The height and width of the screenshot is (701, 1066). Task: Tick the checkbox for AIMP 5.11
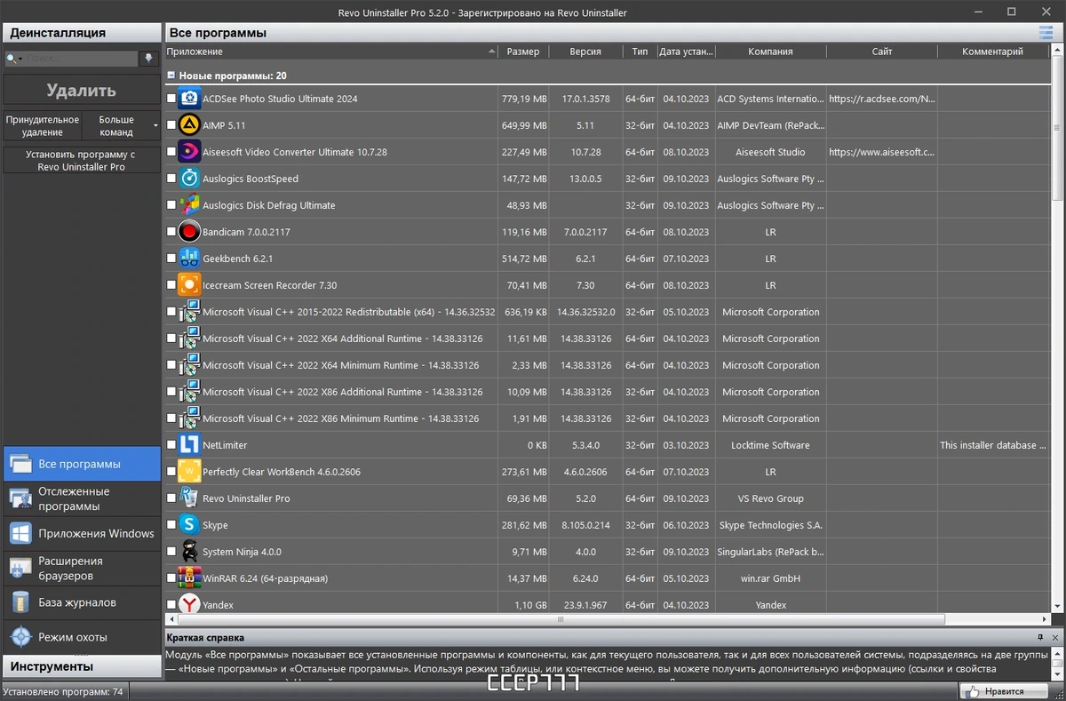(x=171, y=125)
